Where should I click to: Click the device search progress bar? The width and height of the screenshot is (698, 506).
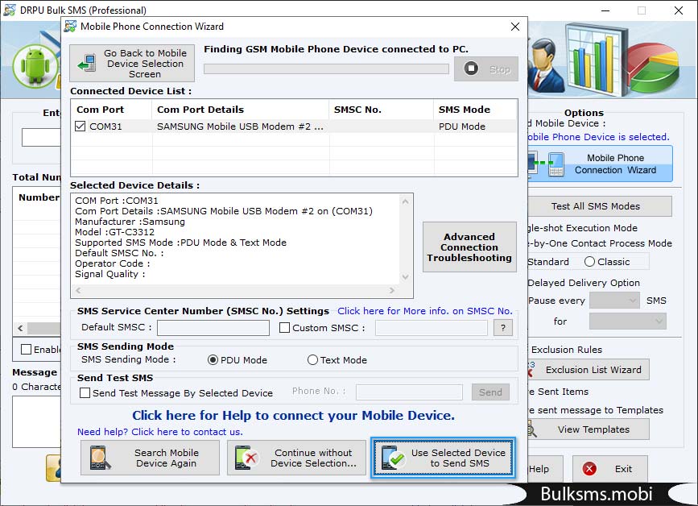coord(326,68)
